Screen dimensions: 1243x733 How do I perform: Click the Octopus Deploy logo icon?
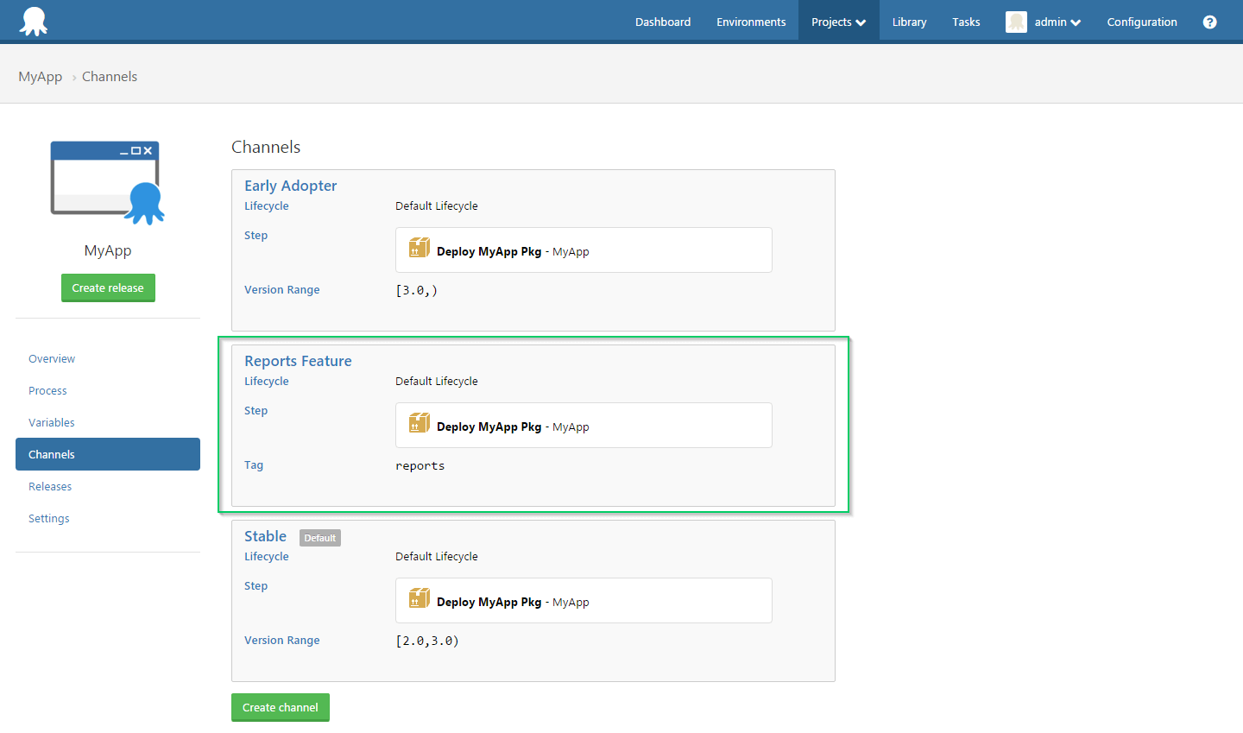point(34,22)
